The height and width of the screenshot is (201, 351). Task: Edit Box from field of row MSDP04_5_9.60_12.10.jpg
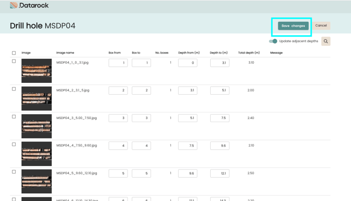(x=118, y=174)
